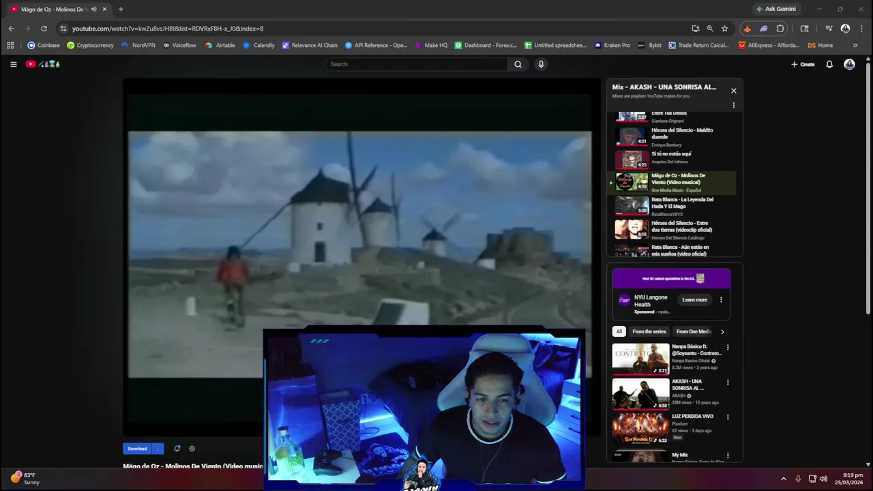873x491 pixels.
Task: Open Voiceflow bookmark
Action: point(179,45)
